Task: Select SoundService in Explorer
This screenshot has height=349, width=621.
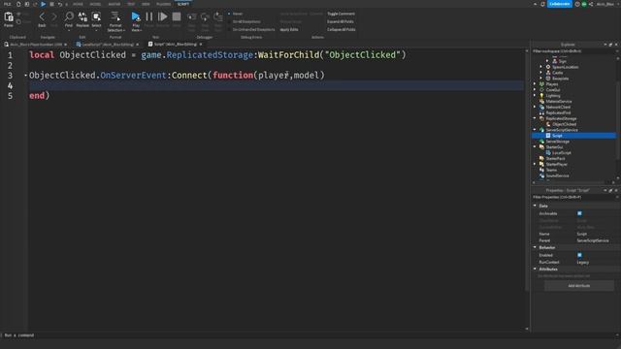Action: 557,175
